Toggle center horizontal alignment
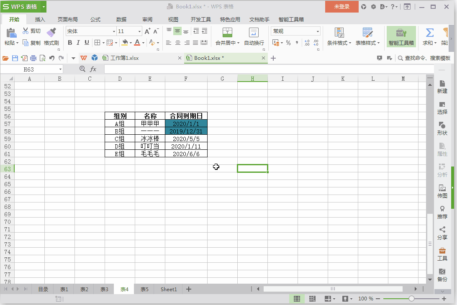Image resolution: width=457 pixels, height=305 pixels. pyautogui.click(x=178, y=43)
